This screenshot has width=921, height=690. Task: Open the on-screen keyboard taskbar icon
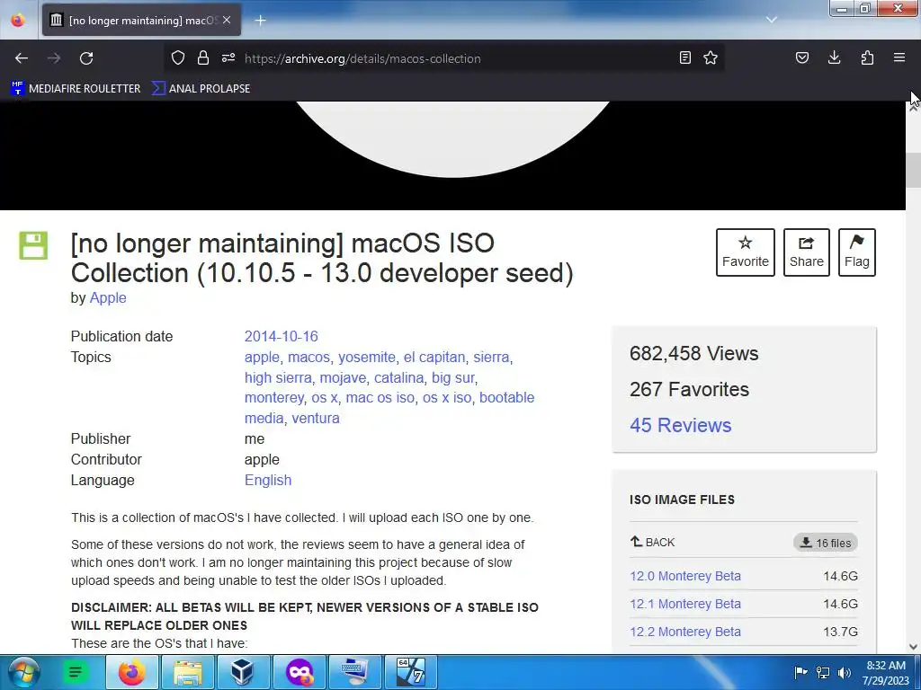(x=354, y=672)
